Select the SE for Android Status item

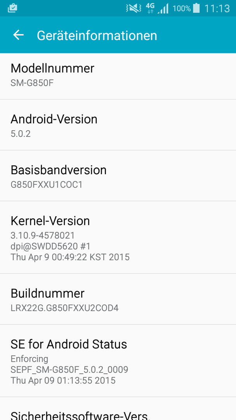(118, 361)
